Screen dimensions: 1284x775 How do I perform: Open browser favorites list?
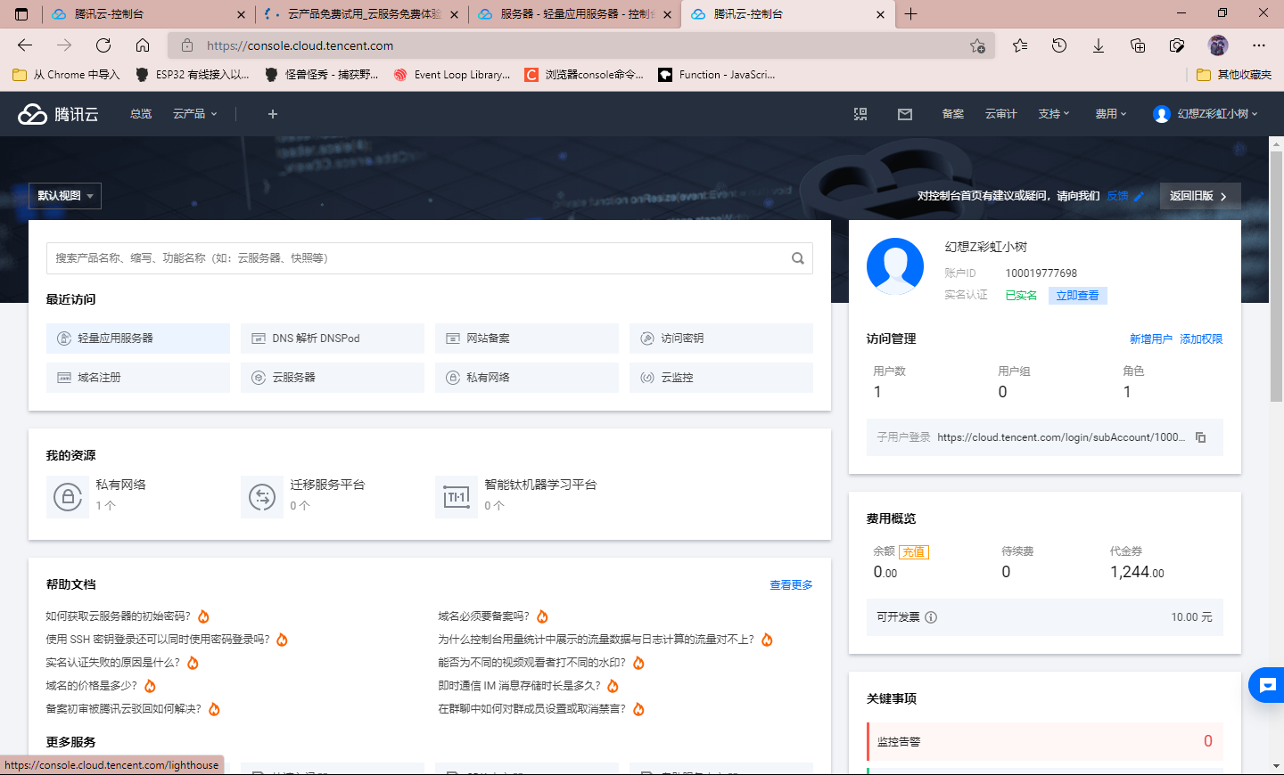click(x=1020, y=45)
